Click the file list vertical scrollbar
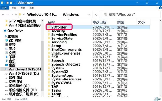This screenshot has height=101, width=162. click(x=161, y=58)
